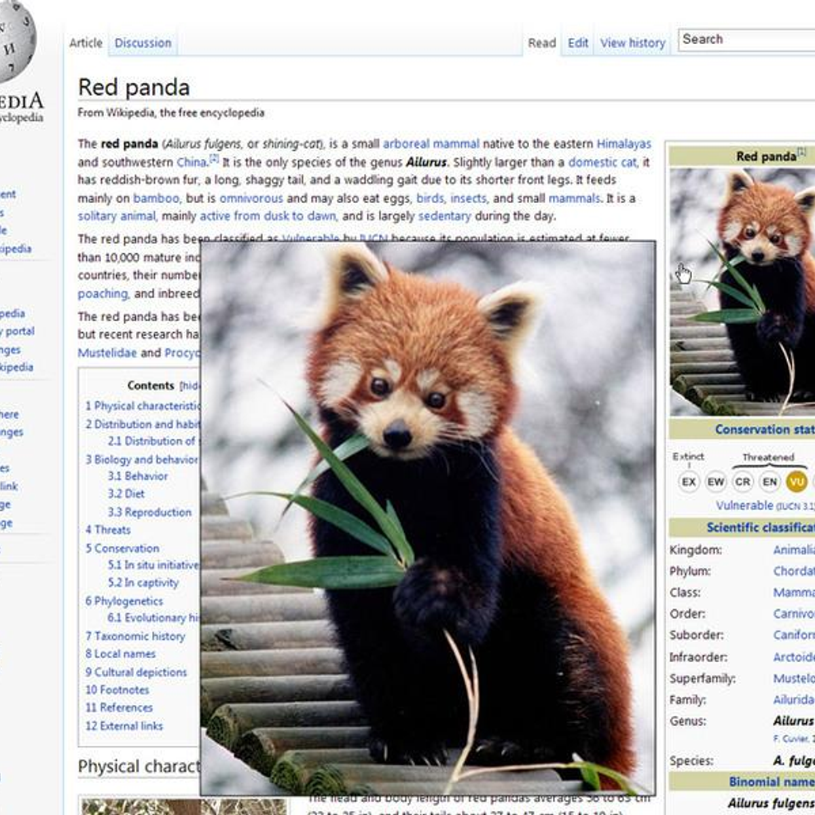
Task: Open the Article tab
Action: pos(86,43)
